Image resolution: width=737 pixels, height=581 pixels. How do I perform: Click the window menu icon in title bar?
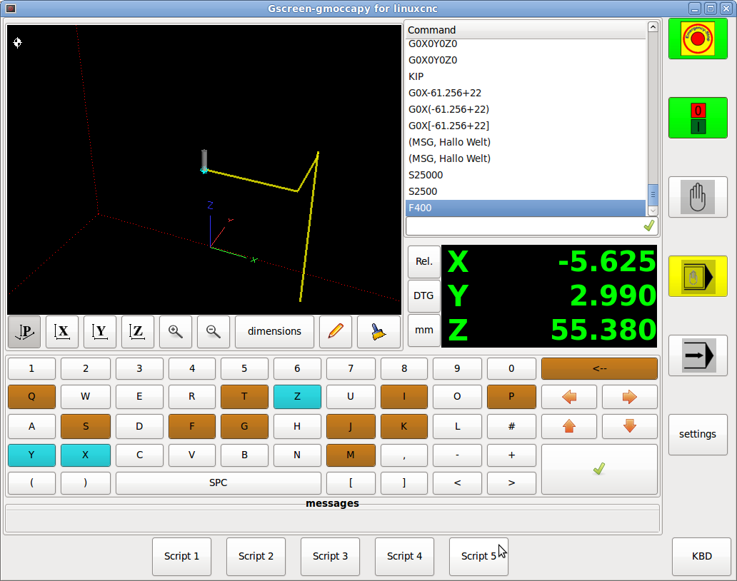tap(10, 9)
